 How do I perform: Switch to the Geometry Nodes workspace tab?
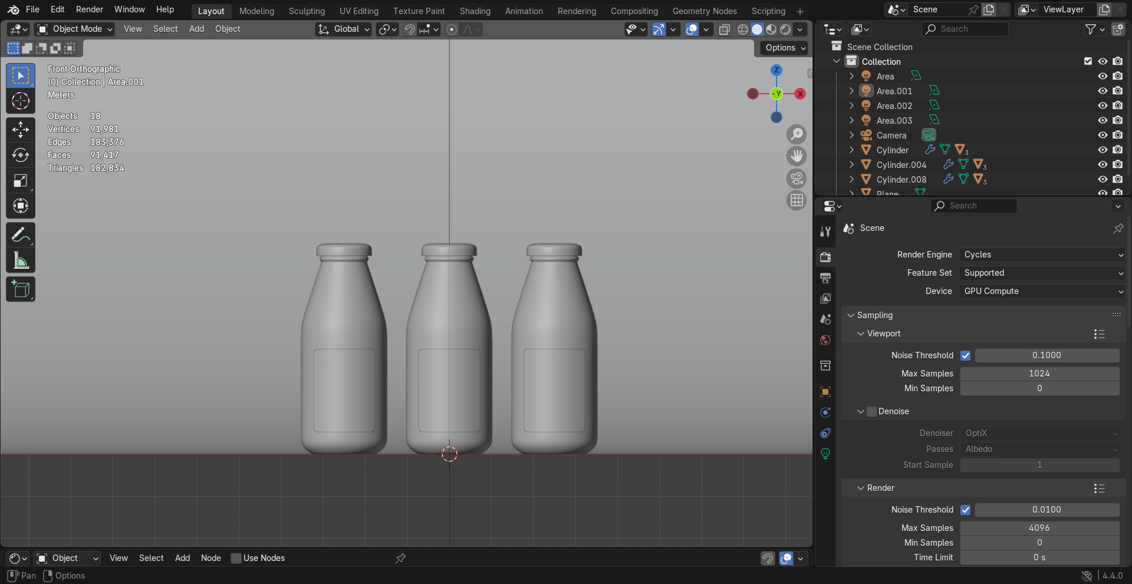coord(705,11)
